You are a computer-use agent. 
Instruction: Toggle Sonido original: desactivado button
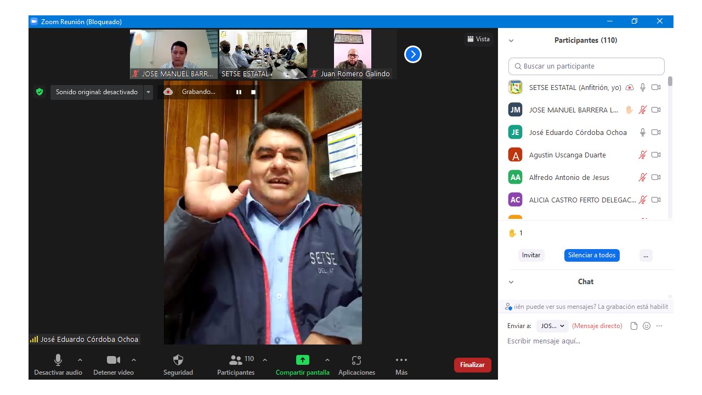[x=97, y=92]
